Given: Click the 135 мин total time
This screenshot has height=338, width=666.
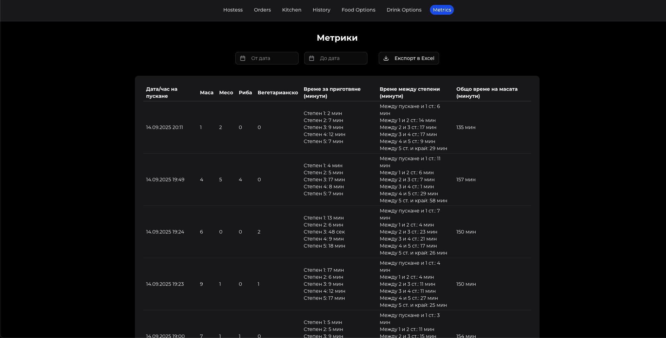Looking at the screenshot, I should click(466, 127).
